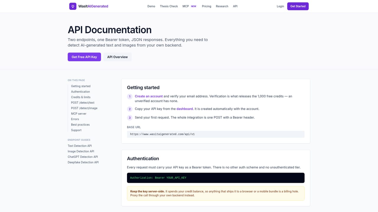Open Text Detection API guide
The image size is (378, 212).
pyautogui.click(x=80, y=146)
